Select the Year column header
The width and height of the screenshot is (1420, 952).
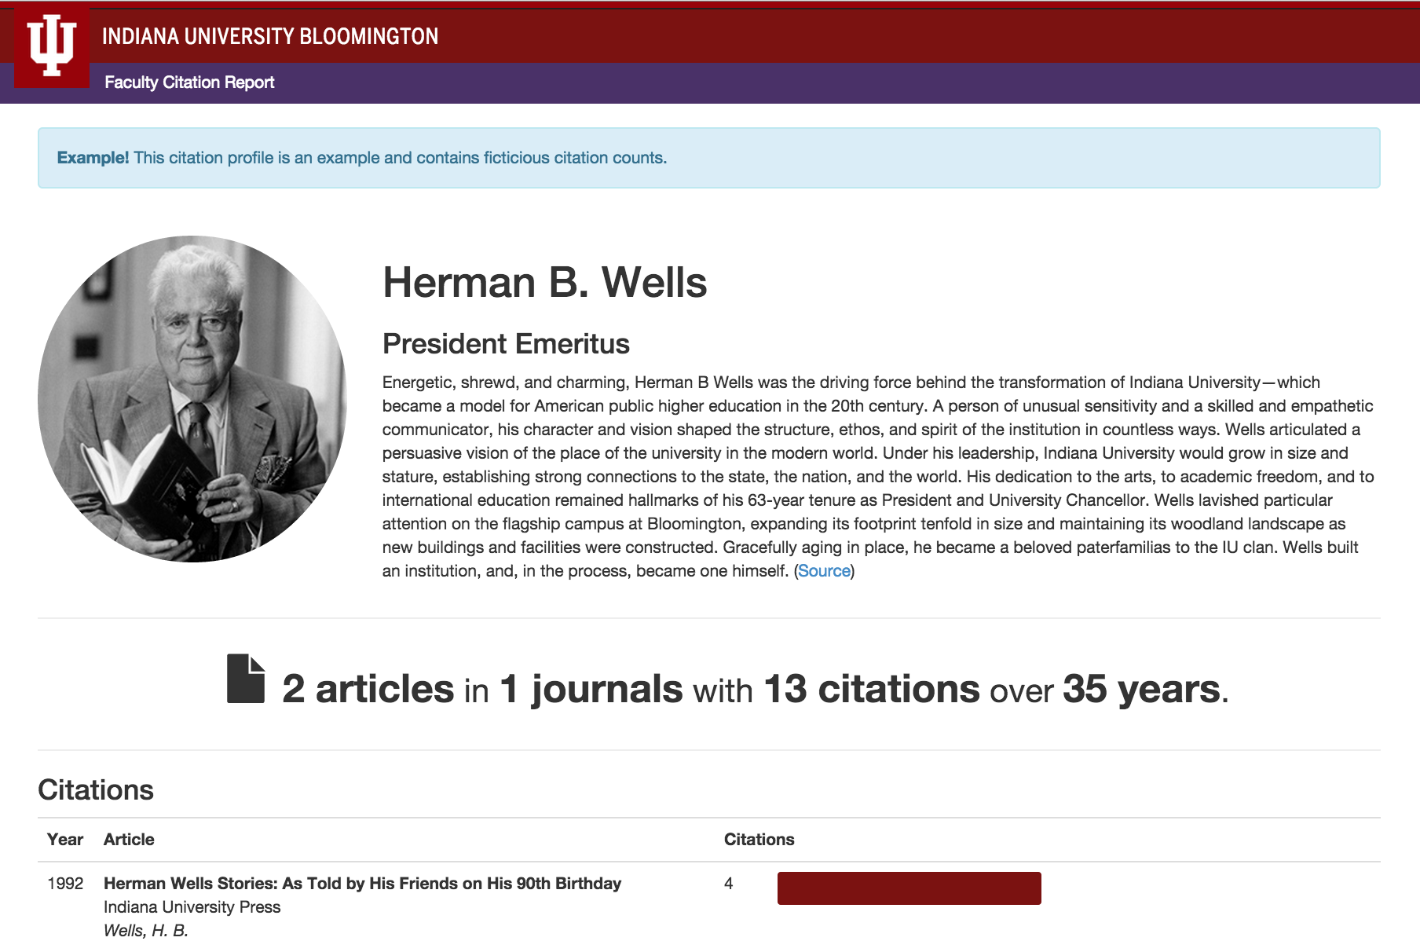[x=64, y=840]
